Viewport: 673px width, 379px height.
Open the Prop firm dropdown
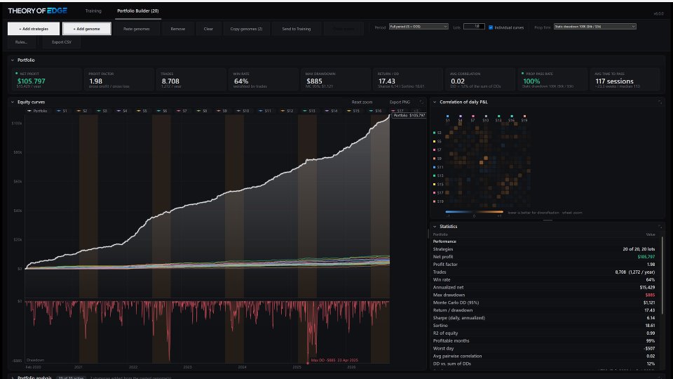[595, 27]
